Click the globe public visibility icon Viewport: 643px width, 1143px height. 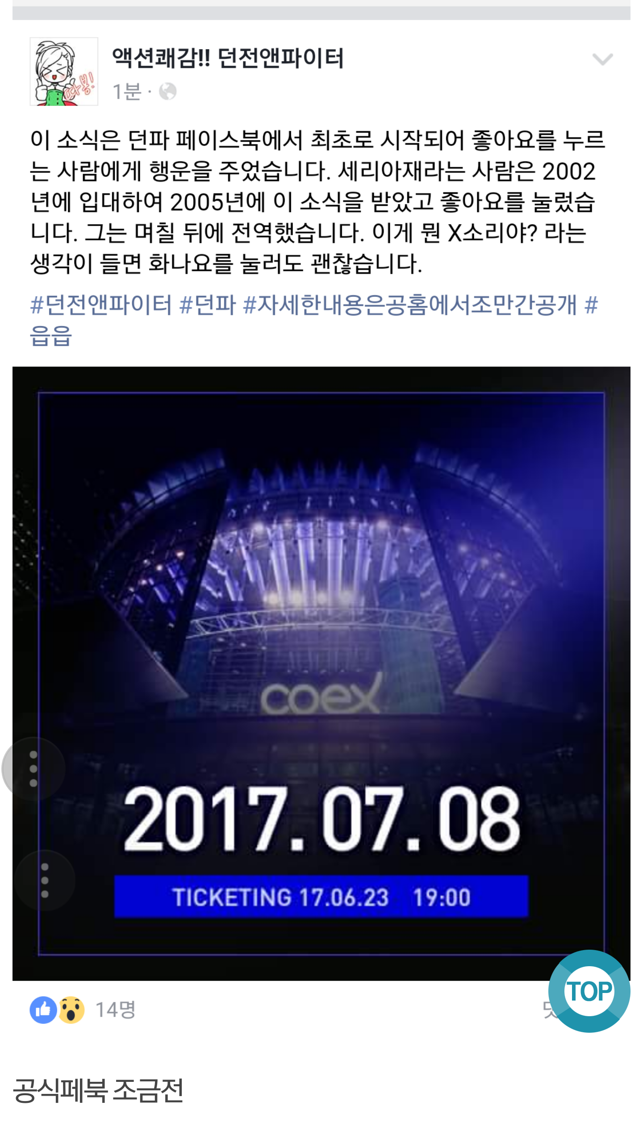167,92
